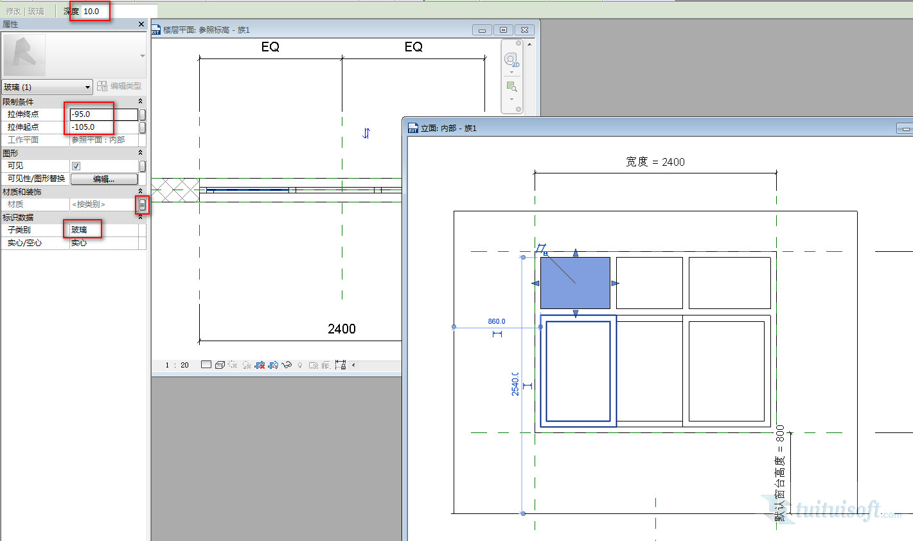Click the visual style cube icon

click(220, 365)
